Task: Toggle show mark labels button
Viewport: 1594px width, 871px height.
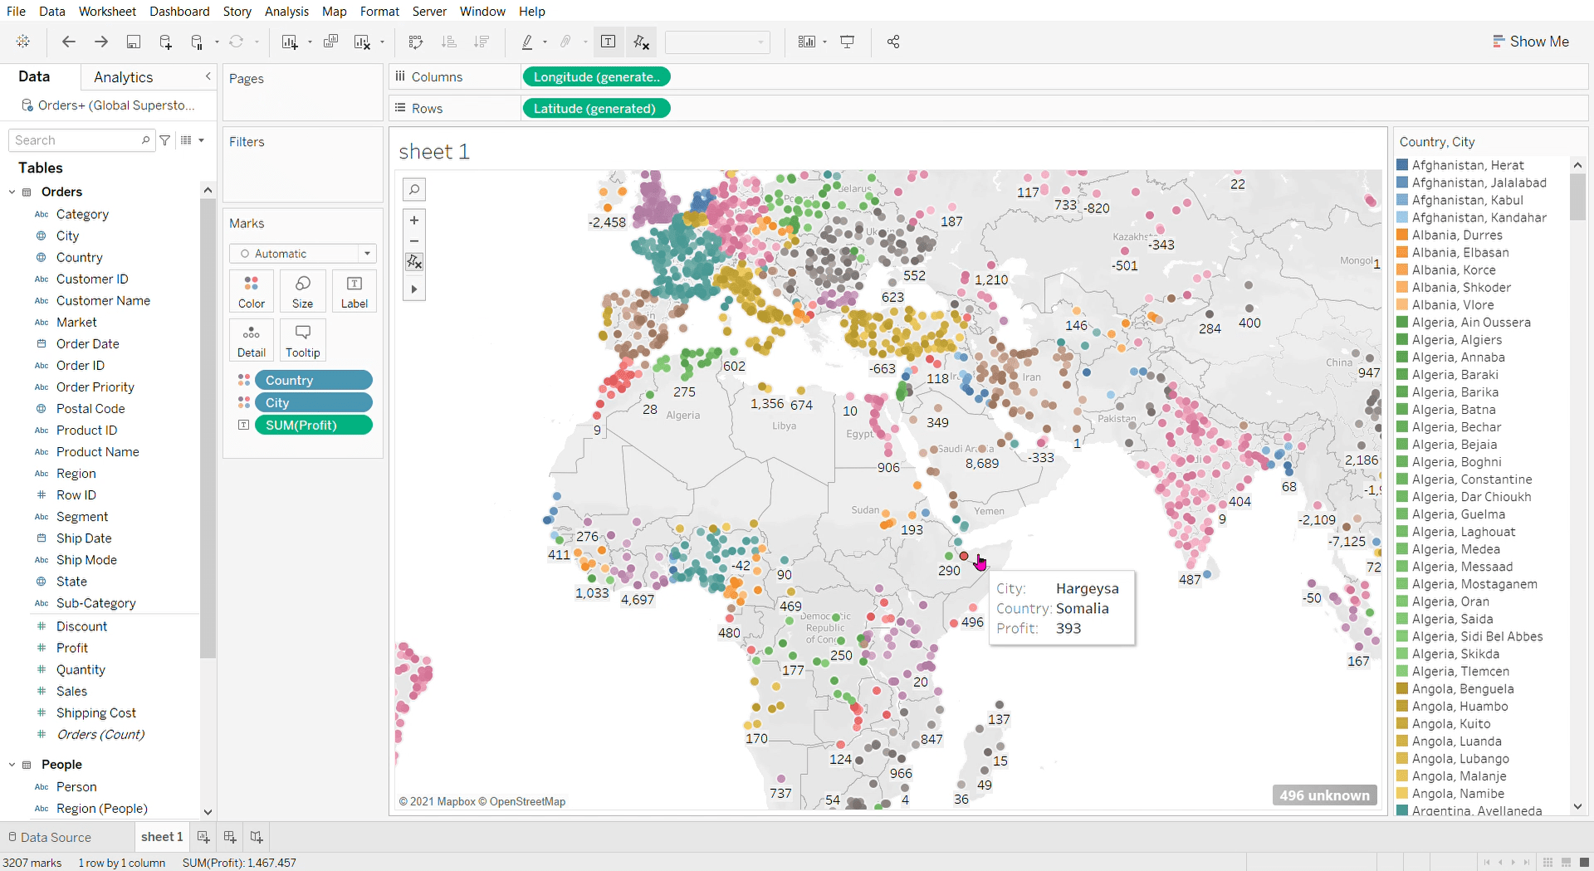Action: click(608, 41)
